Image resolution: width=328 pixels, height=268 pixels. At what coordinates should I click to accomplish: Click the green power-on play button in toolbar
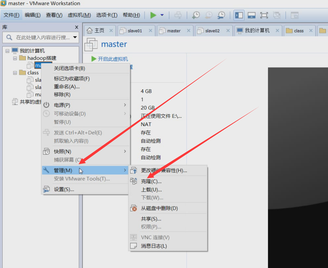pos(153,15)
